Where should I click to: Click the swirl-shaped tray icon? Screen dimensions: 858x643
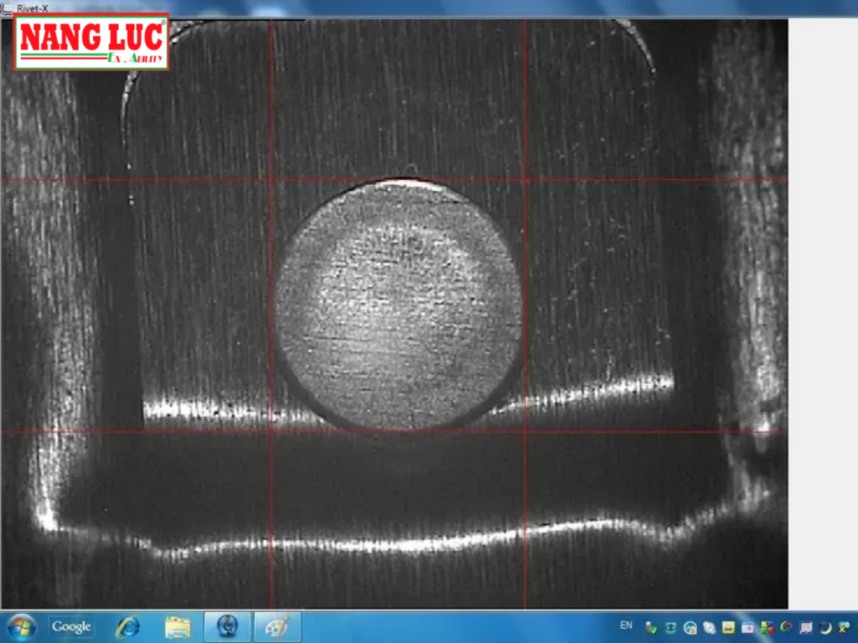(x=786, y=627)
